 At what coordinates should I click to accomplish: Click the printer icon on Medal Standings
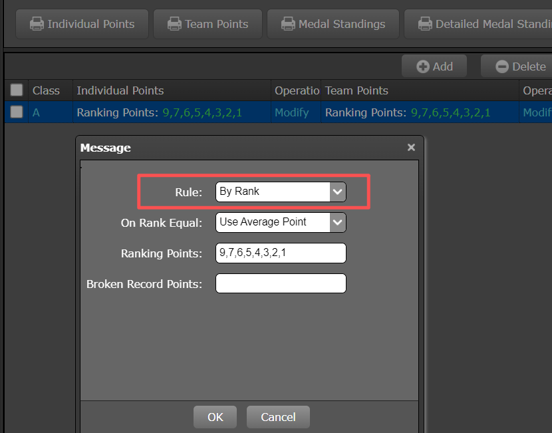point(288,23)
